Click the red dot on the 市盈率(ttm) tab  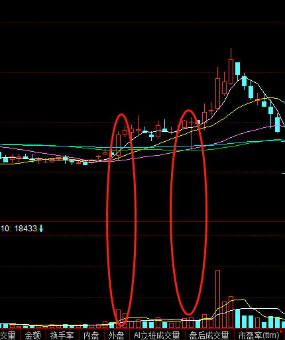point(281,331)
